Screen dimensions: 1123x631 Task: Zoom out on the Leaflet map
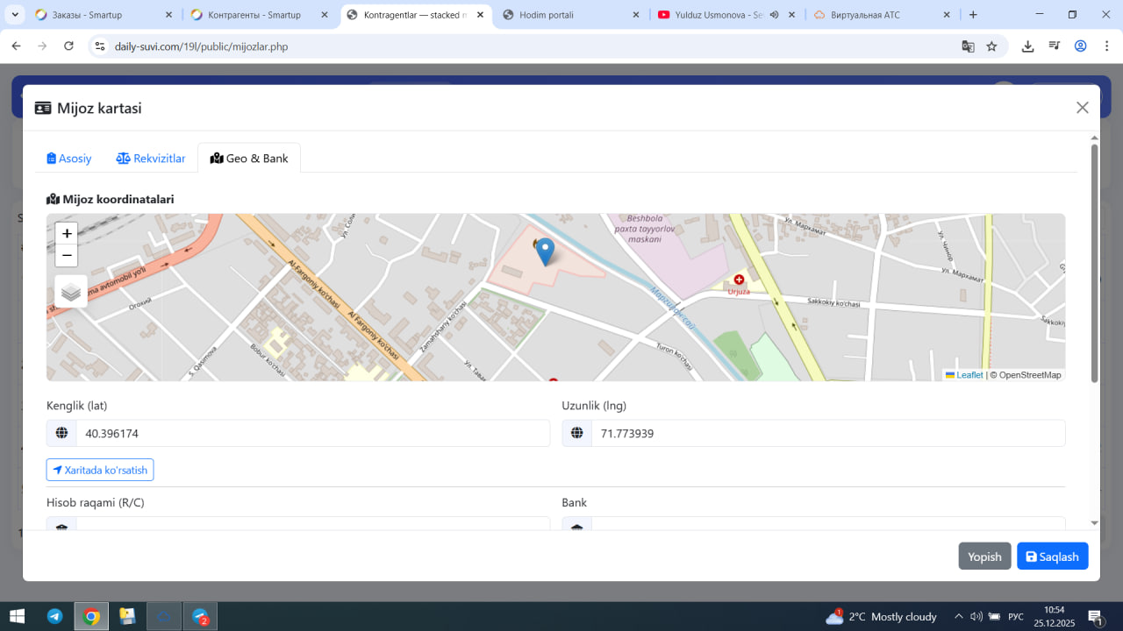tap(67, 256)
